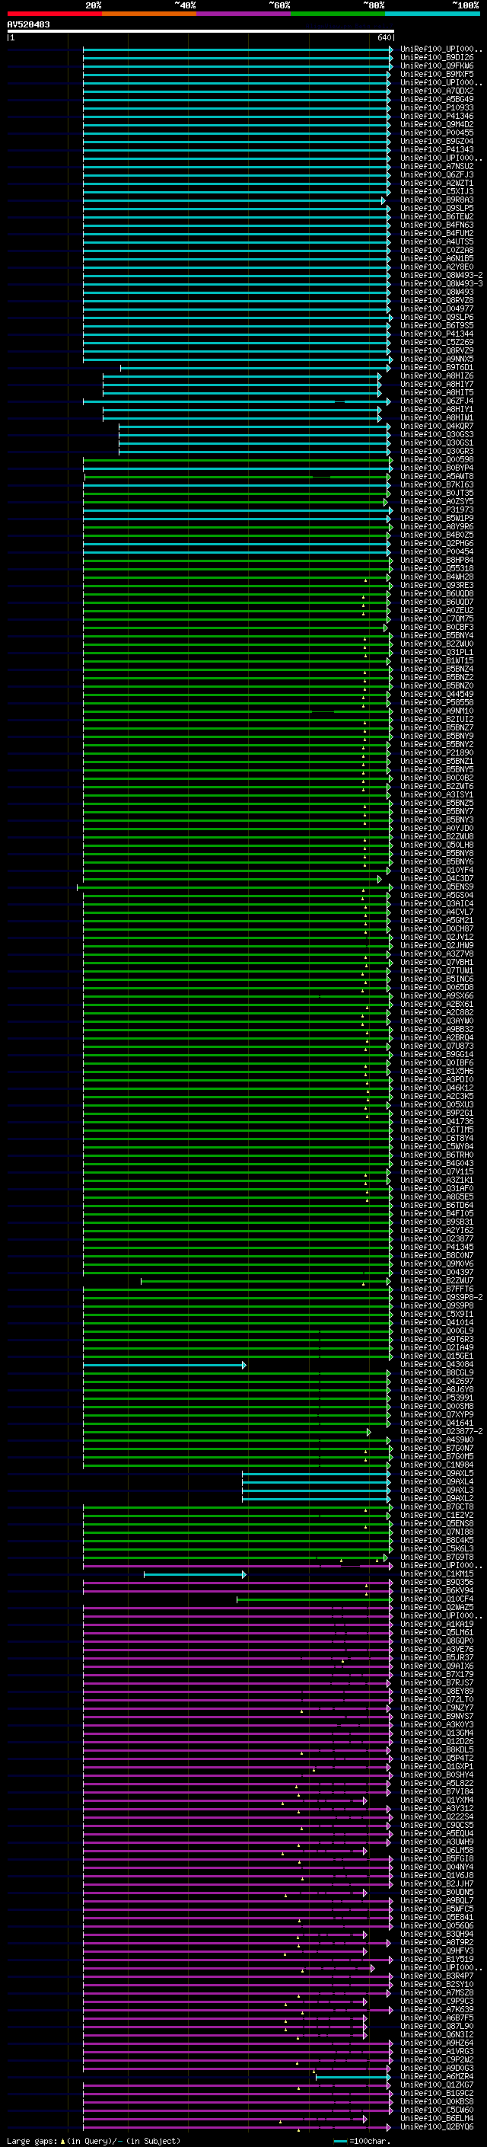Click the UniRef100_O23877-2 entry
The height and width of the screenshot is (2147, 487).
click(x=441, y=1431)
